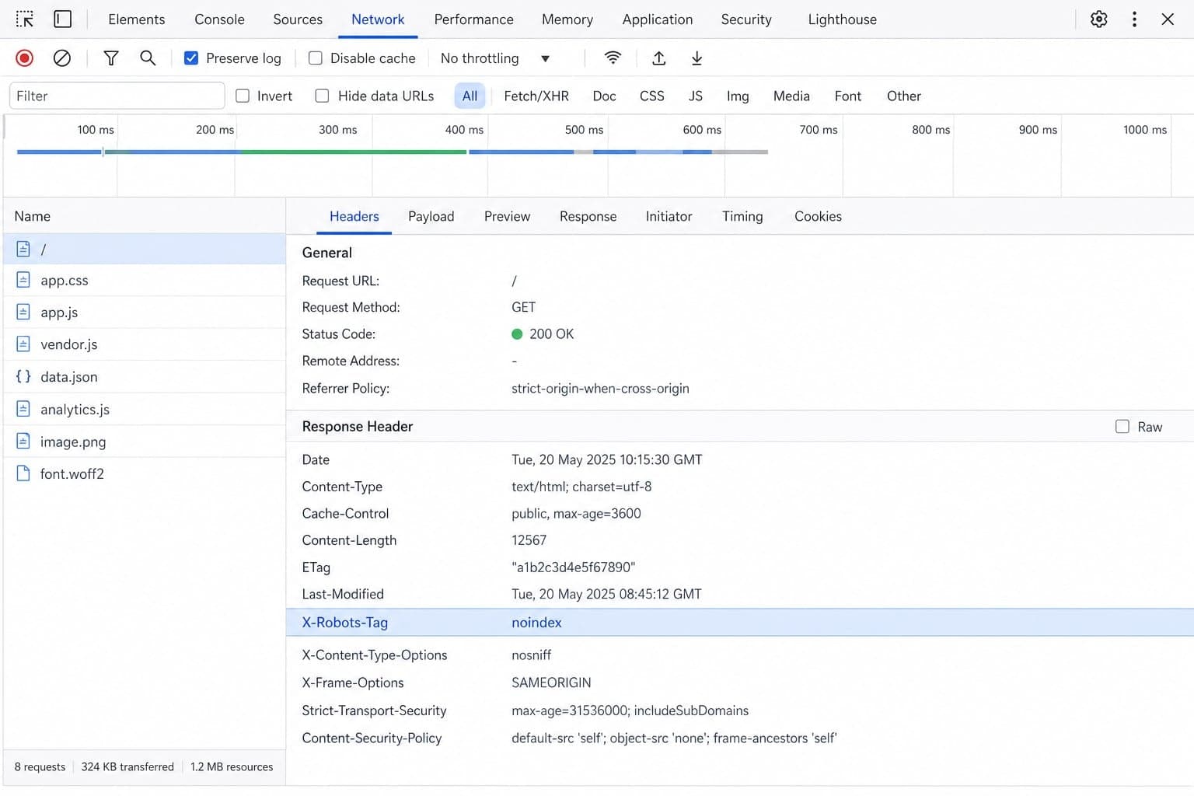Click the Cache-Control value public, max-age=3600

tap(577, 514)
